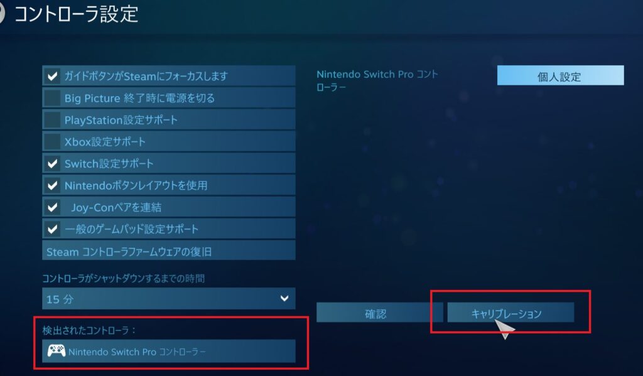Toggle Nintendoボタンレイアウトを使用 checkbox
Viewport: 643px width, 376px height.
53,185
